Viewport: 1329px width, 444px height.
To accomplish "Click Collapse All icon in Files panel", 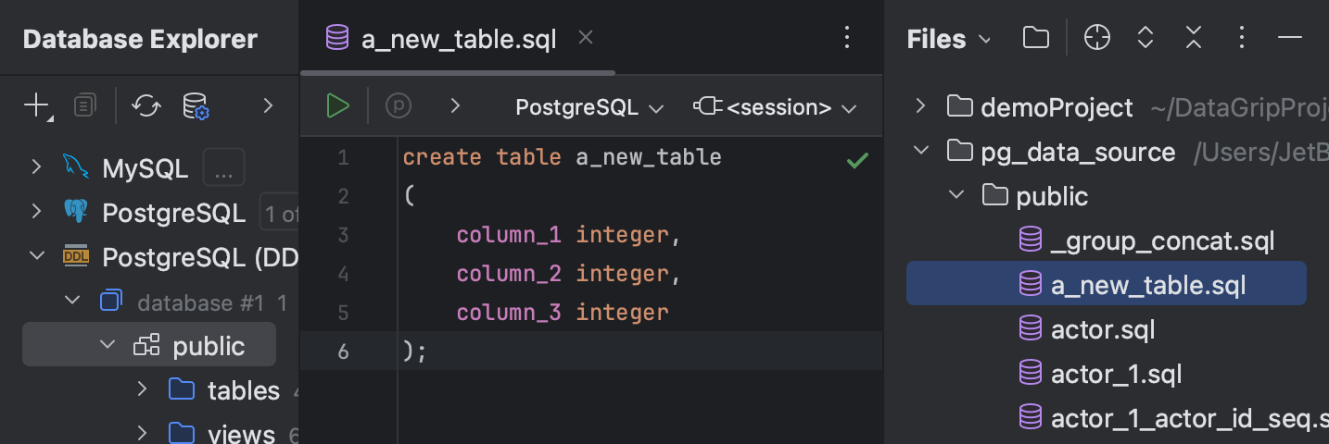I will (1194, 38).
